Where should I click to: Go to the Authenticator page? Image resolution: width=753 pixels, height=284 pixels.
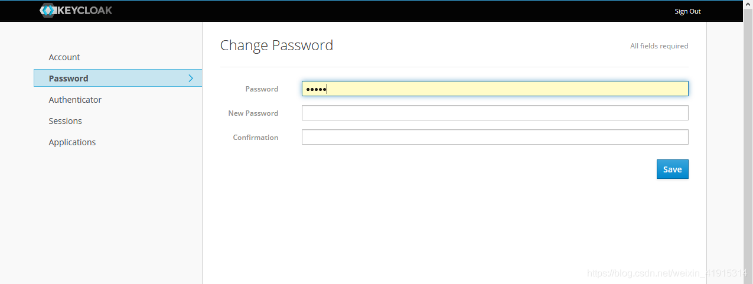point(75,100)
